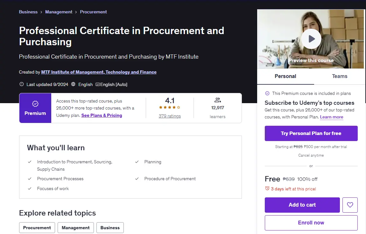Click the alarm clock icon beside days left
366x234 pixels.
[x=267, y=188]
